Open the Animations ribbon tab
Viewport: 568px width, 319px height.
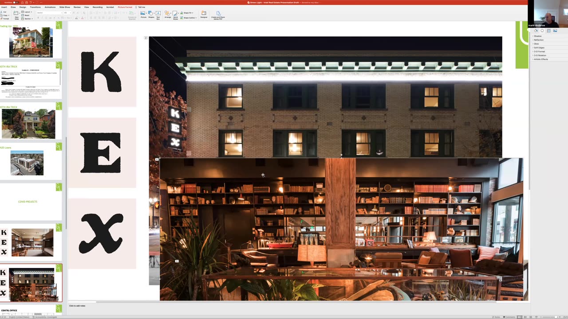[50, 7]
